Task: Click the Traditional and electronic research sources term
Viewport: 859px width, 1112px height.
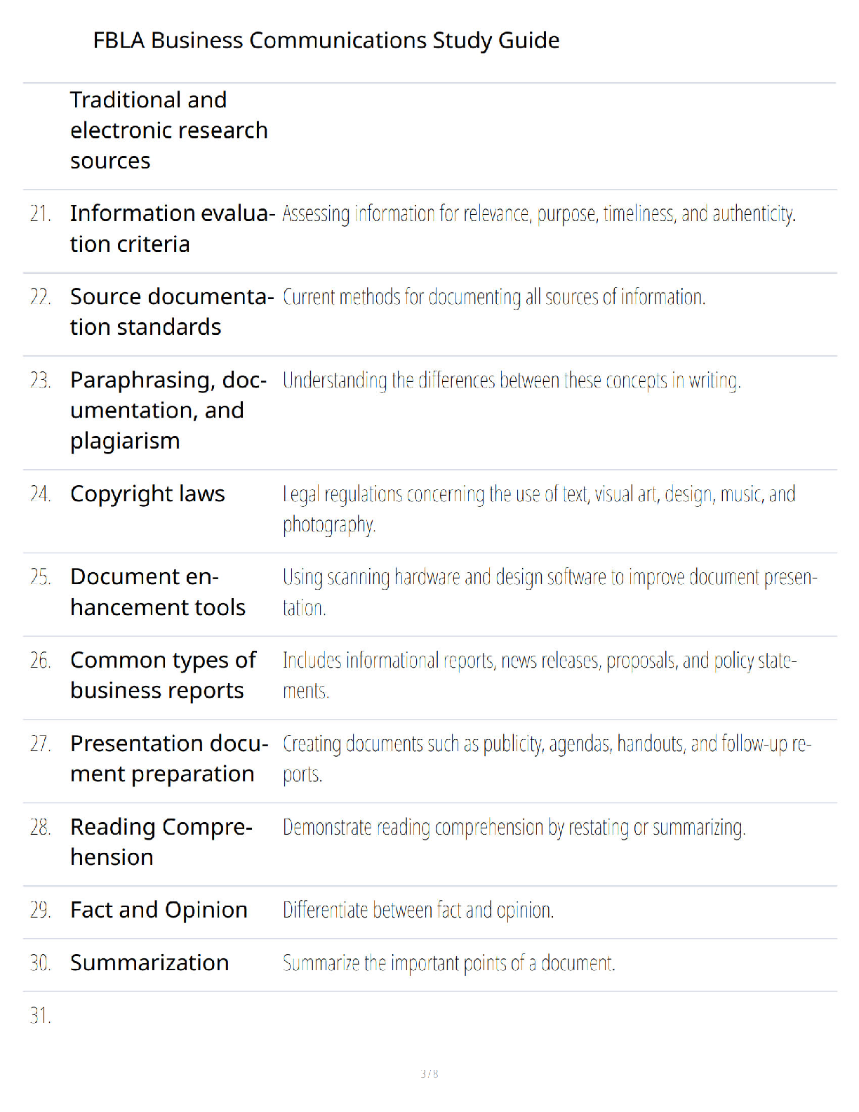Action: [x=169, y=131]
